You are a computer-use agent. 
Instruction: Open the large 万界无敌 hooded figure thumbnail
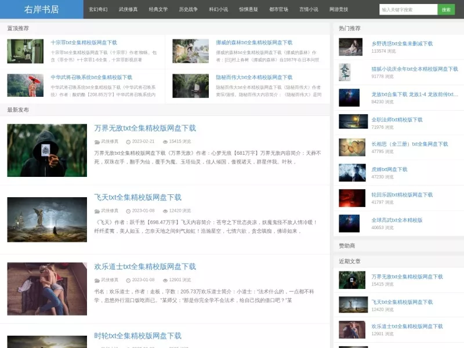[47, 150]
